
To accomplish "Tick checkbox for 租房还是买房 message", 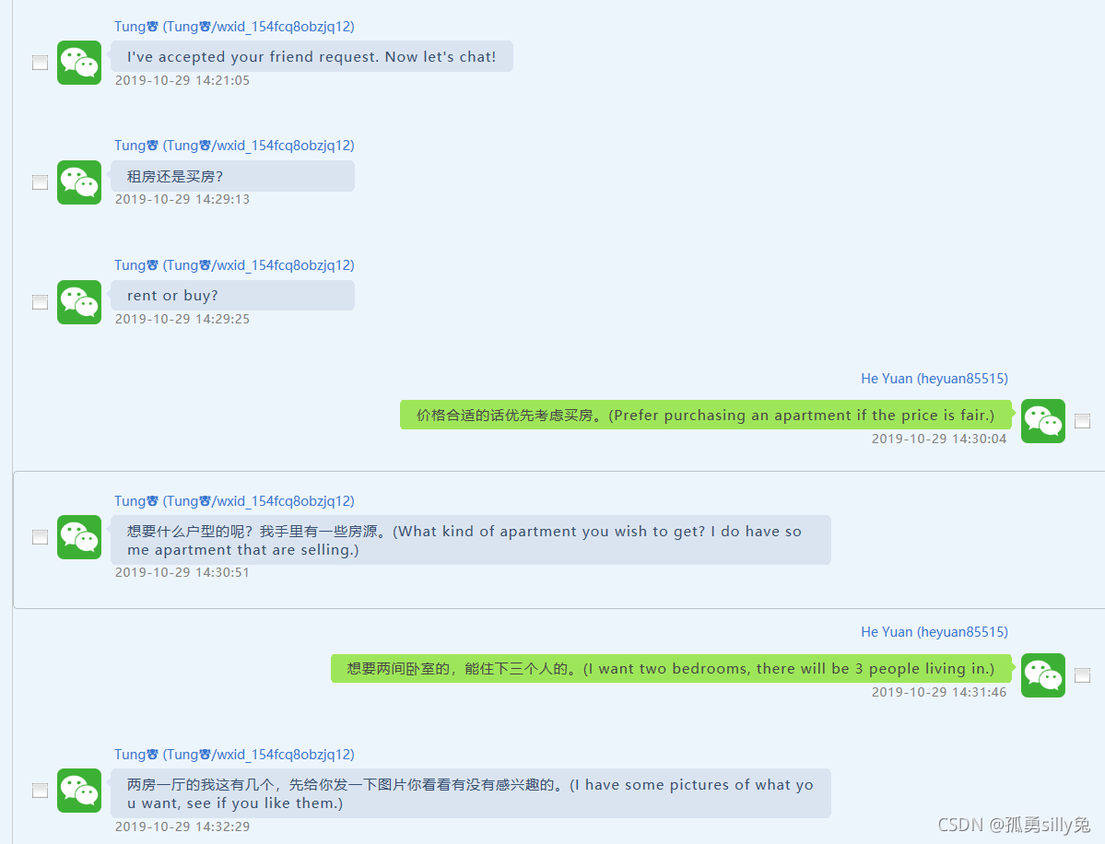I will 41,182.
